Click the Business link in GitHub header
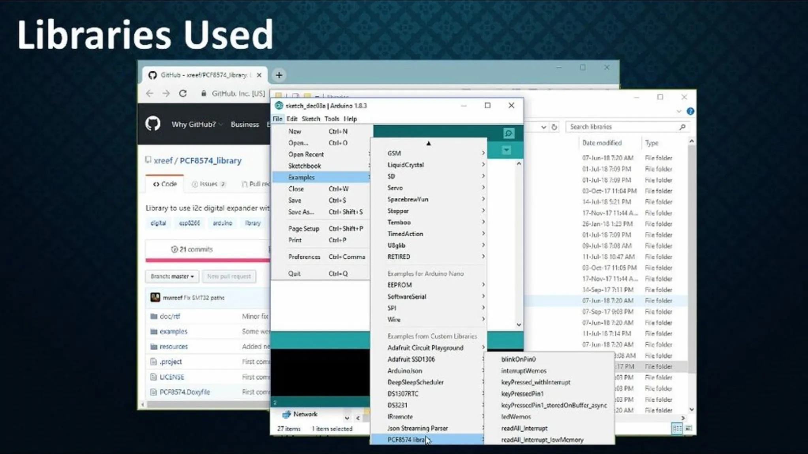Screen dimensions: 808x454 (x=245, y=124)
